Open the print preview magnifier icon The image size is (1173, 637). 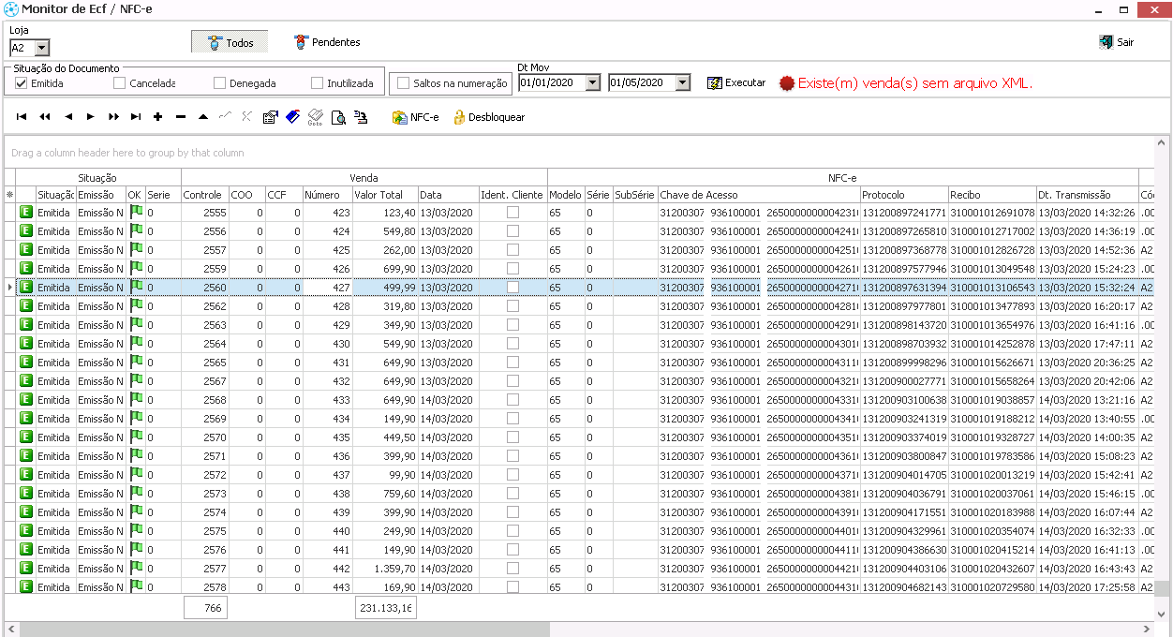pyautogui.click(x=338, y=117)
